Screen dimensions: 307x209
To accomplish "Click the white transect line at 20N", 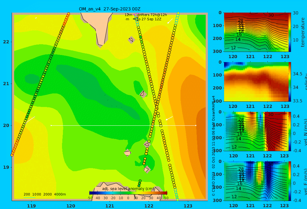I will (123, 125).
